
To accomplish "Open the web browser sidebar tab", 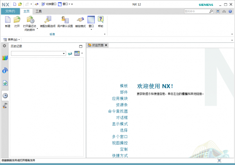I will pos(5,83).
